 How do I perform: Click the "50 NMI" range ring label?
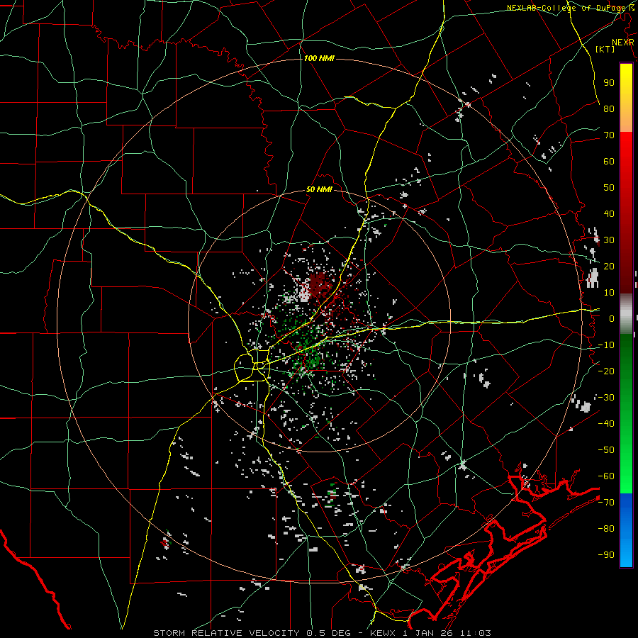coord(319,189)
